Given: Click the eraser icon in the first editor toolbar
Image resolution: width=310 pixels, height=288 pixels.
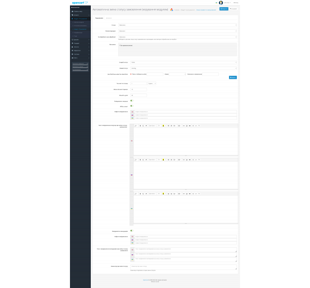Looking at the screenshot, I should (x=146, y=126).
